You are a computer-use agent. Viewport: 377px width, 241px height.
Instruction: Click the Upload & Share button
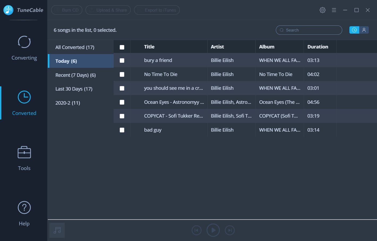pos(108,10)
